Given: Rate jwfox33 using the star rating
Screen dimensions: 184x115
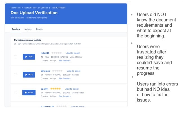Looking at the screenshot, I should 57,53.
